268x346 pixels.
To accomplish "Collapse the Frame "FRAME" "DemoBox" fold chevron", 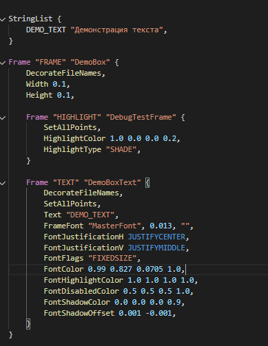I will click(x=3, y=63).
